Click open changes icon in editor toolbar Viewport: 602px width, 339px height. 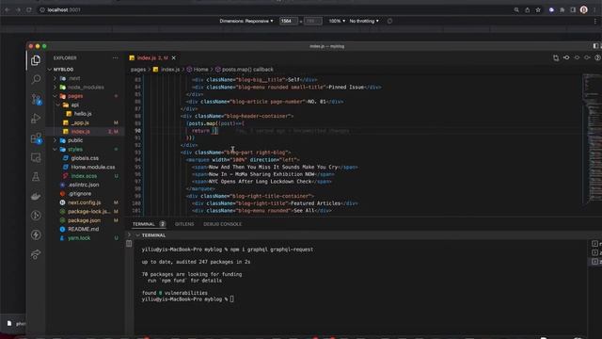pyautogui.click(x=556, y=58)
